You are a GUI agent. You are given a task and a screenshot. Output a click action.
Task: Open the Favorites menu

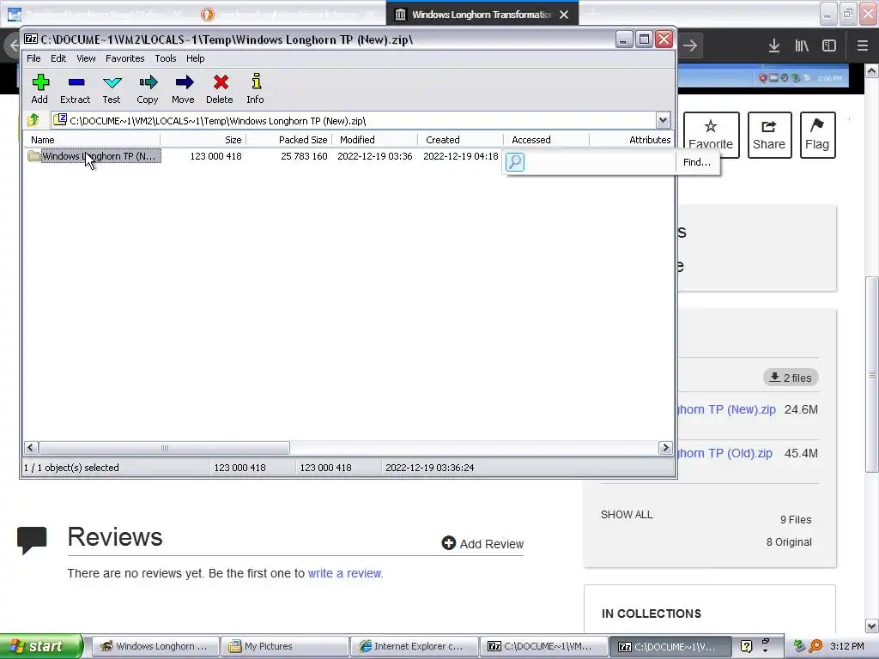pos(125,58)
